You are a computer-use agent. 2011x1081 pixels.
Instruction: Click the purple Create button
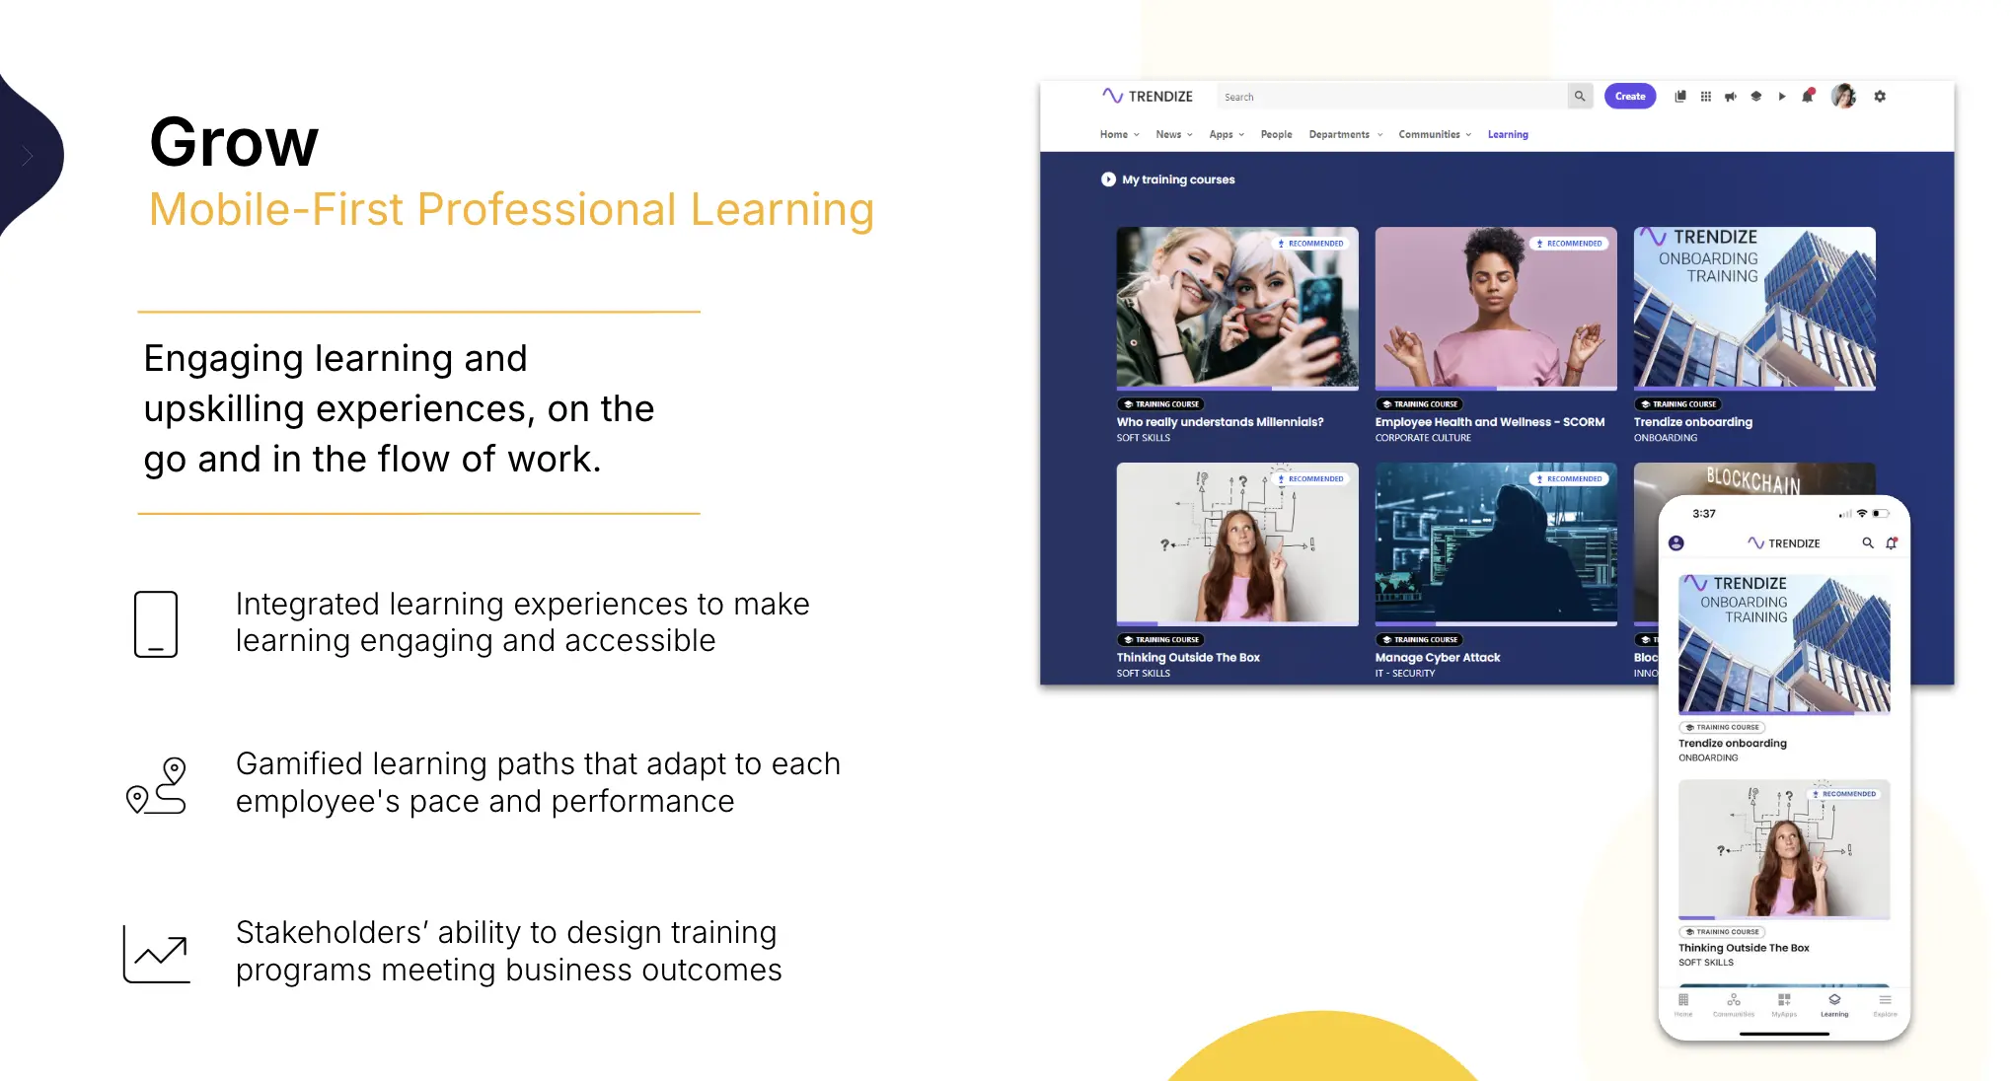(x=1630, y=96)
